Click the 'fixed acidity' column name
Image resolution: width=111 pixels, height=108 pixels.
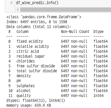point(30,41)
